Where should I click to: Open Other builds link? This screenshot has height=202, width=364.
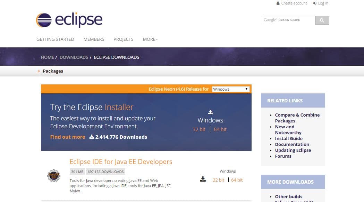point(289,196)
